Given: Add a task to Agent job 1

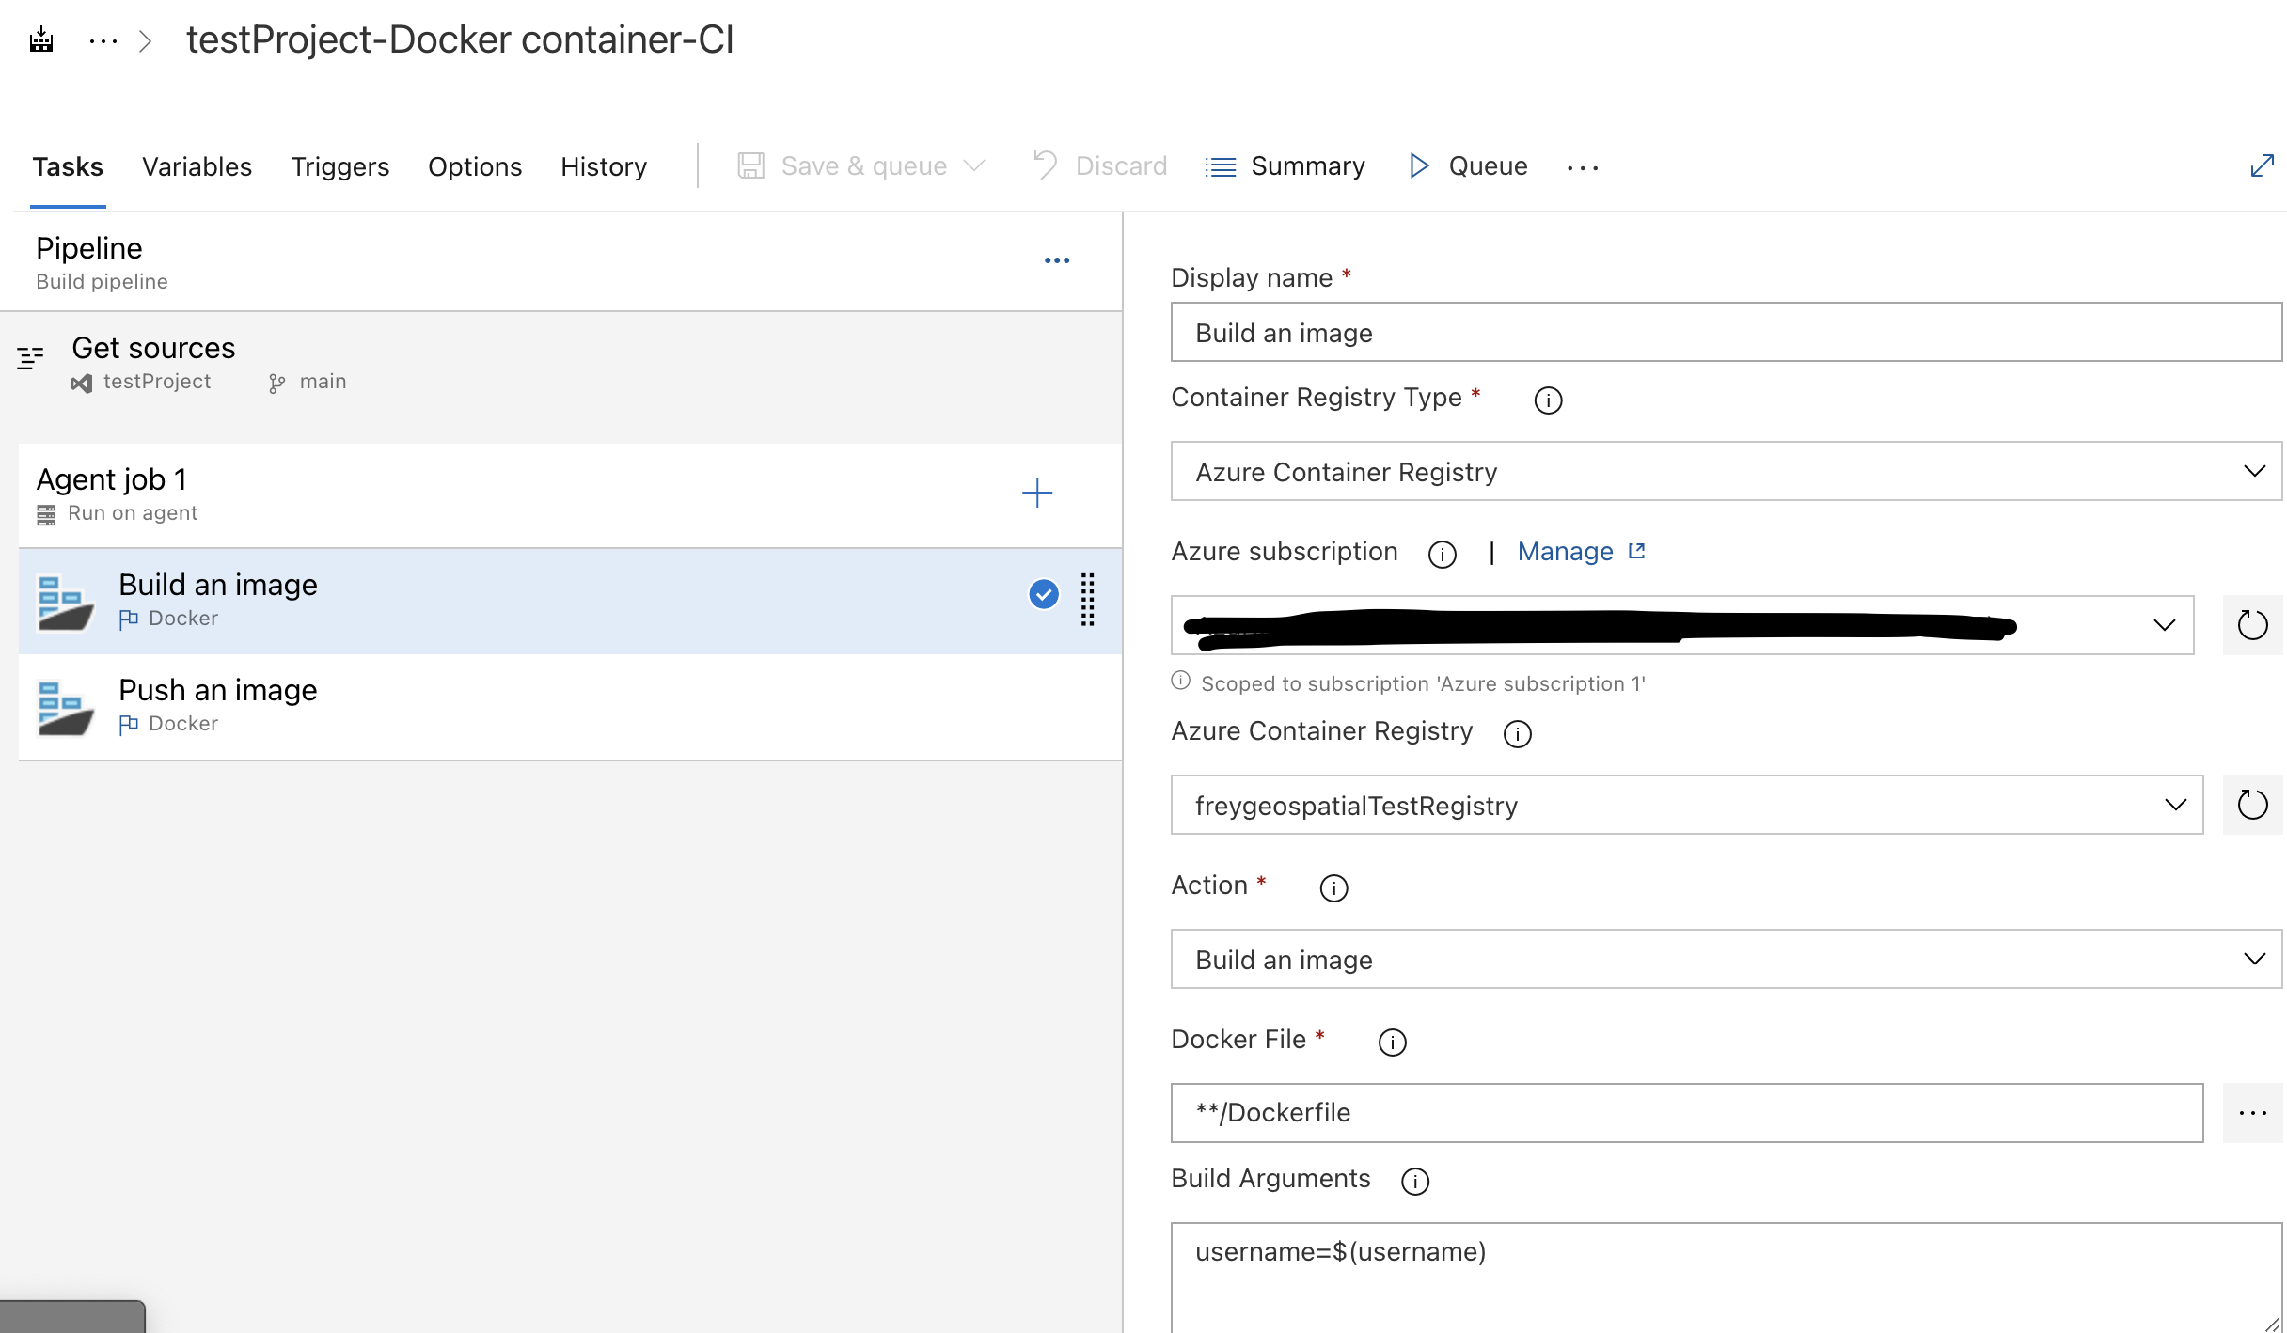Looking at the screenshot, I should point(1037,493).
